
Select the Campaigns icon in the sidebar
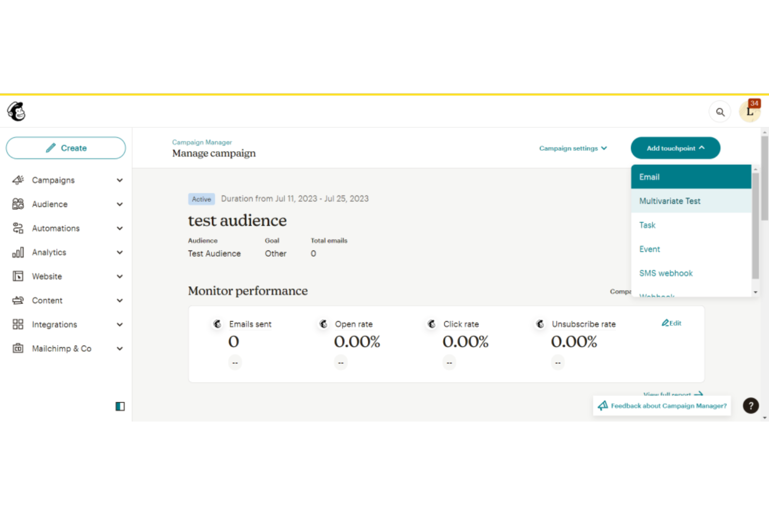pos(18,180)
